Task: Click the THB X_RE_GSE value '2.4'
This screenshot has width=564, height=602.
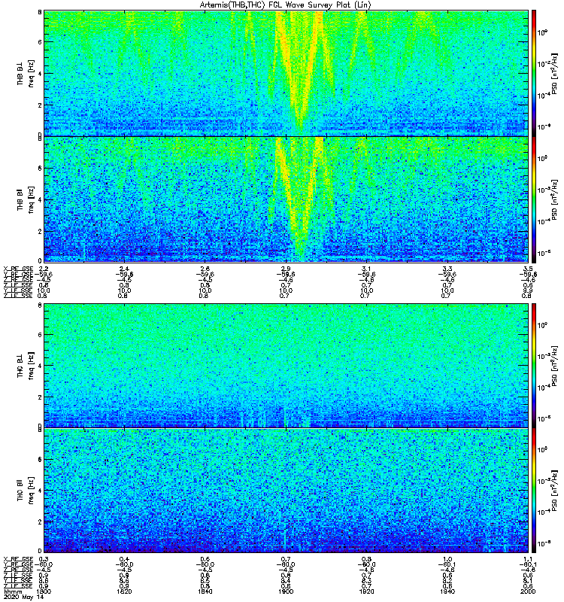Action: (x=124, y=269)
